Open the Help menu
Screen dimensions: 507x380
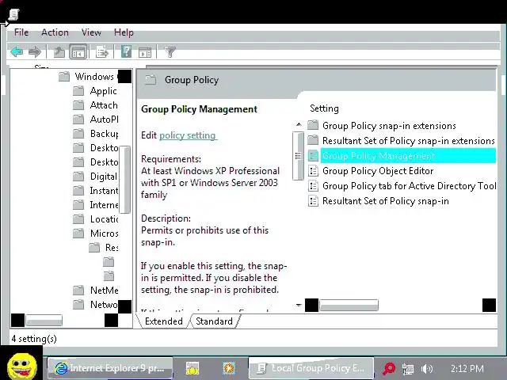pyautogui.click(x=124, y=32)
